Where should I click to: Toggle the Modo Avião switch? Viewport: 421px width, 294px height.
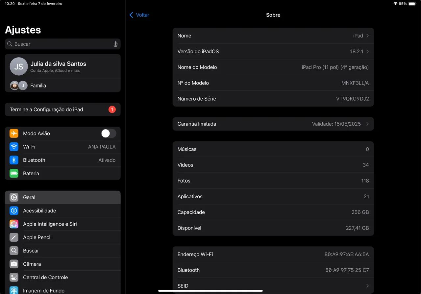coord(109,133)
